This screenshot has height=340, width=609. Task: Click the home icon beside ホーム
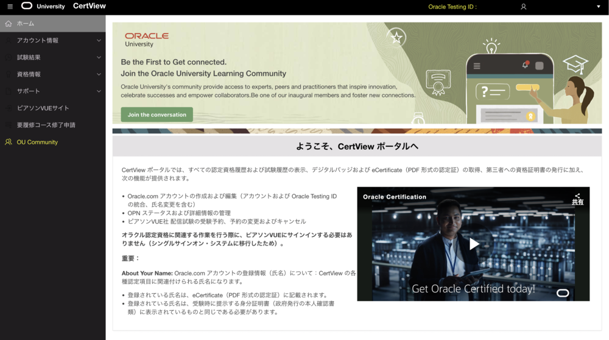[9, 24]
